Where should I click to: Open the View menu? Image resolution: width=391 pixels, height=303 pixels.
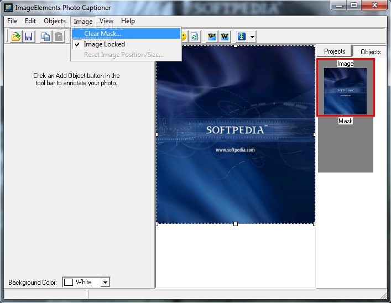(x=107, y=21)
